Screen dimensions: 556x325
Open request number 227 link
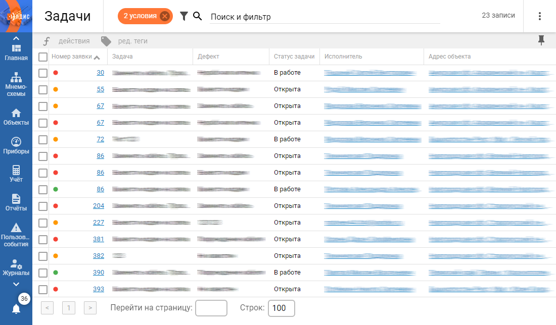coord(99,223)
